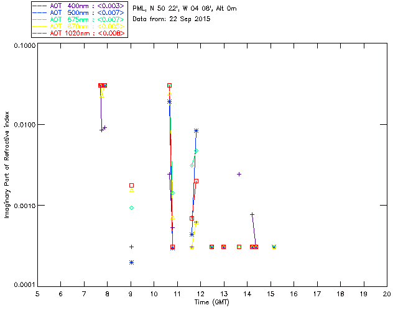Click the x-axis tick label 9
Viewport: 398px width, 318px height.
click(131, 294)
